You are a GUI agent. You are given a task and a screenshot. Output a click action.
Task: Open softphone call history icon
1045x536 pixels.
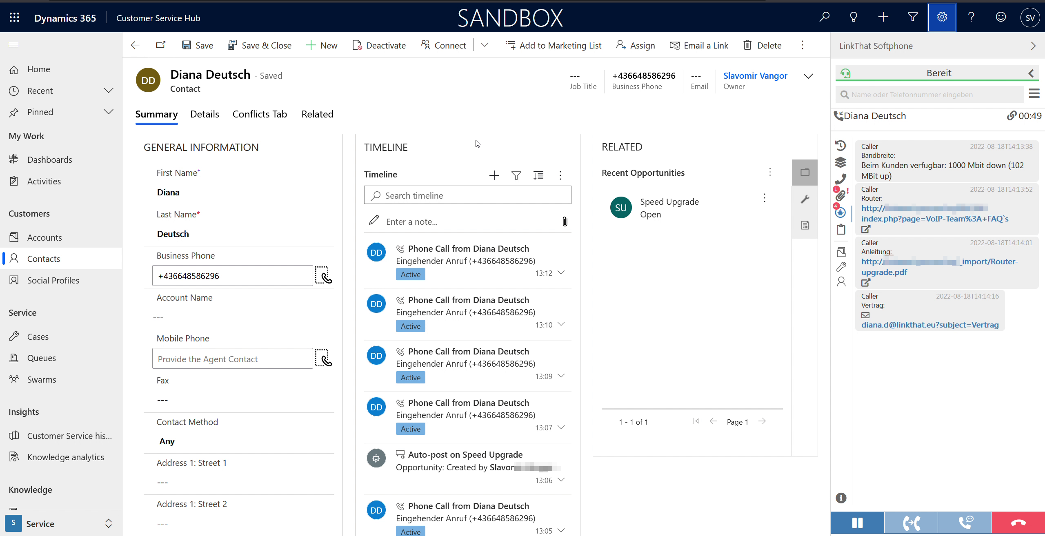pyautogui.click(x=840, y=146)
